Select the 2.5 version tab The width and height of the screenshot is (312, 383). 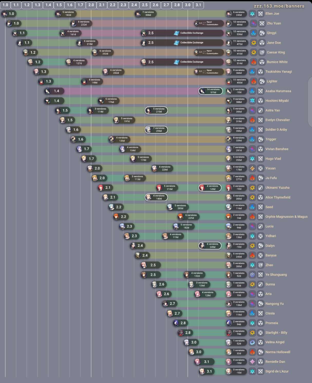tap(145, 5)
